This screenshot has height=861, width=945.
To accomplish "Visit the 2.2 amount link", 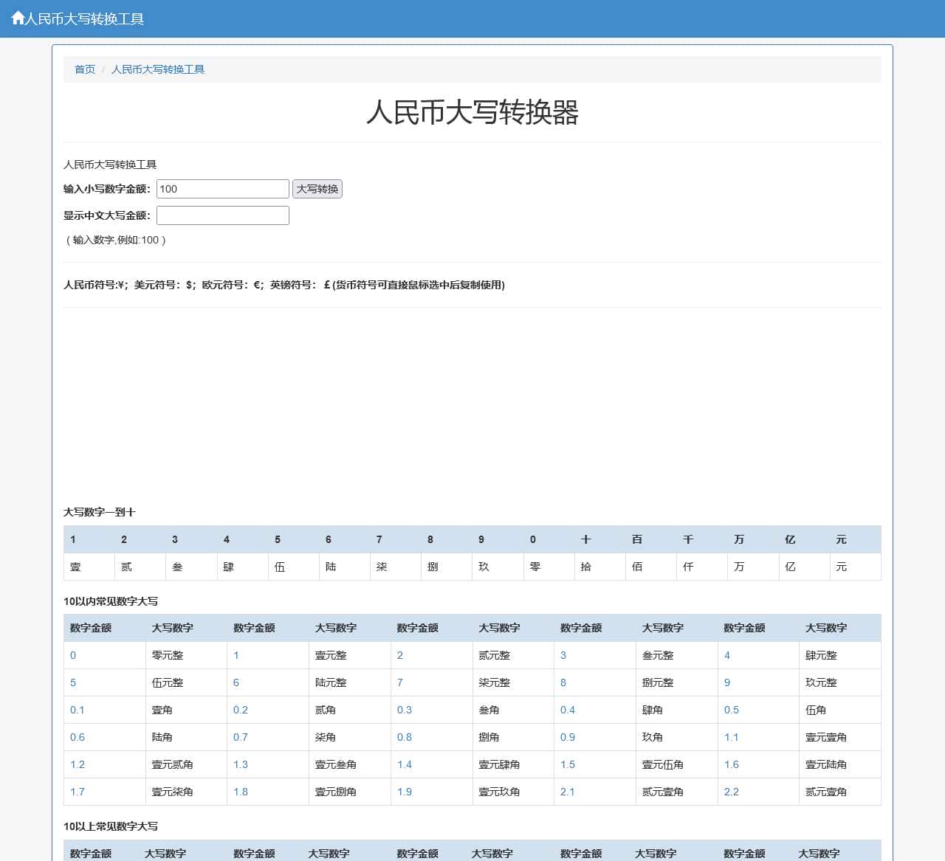I will click(x=732, y=792).
